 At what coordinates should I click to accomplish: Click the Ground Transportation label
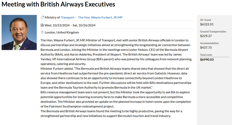(x=213, y=32)
